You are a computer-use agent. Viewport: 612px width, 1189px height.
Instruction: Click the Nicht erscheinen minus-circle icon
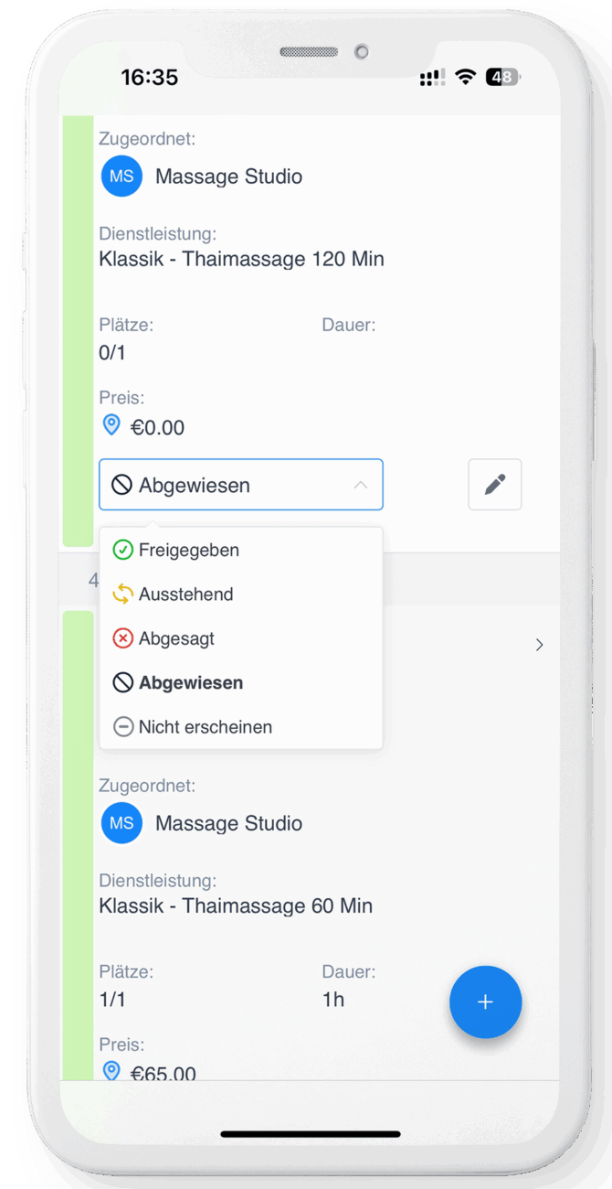[122, 727]
